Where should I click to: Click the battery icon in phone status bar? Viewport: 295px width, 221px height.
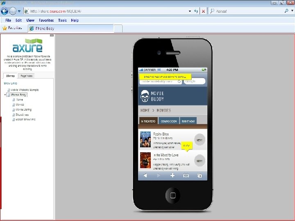tap(204, 70)
